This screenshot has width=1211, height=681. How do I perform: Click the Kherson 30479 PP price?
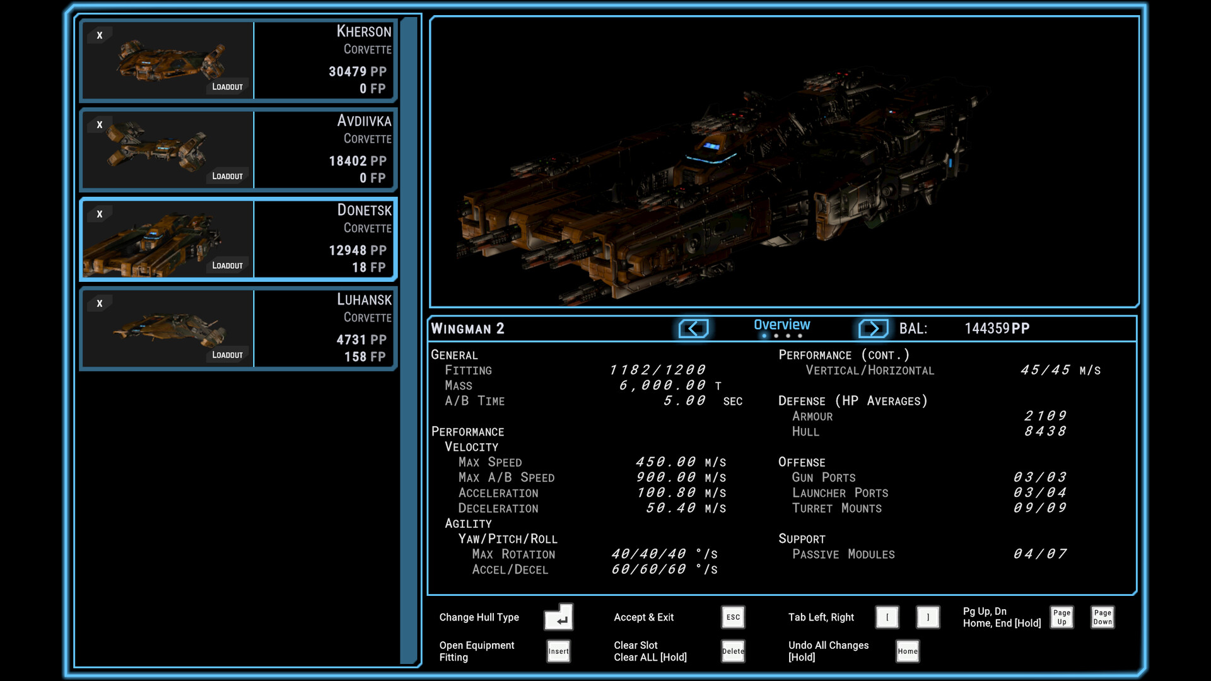click(358, 72)
